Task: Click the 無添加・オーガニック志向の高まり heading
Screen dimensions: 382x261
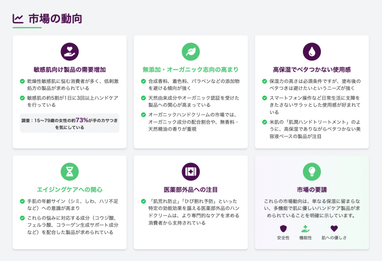Action: point(191,70)
